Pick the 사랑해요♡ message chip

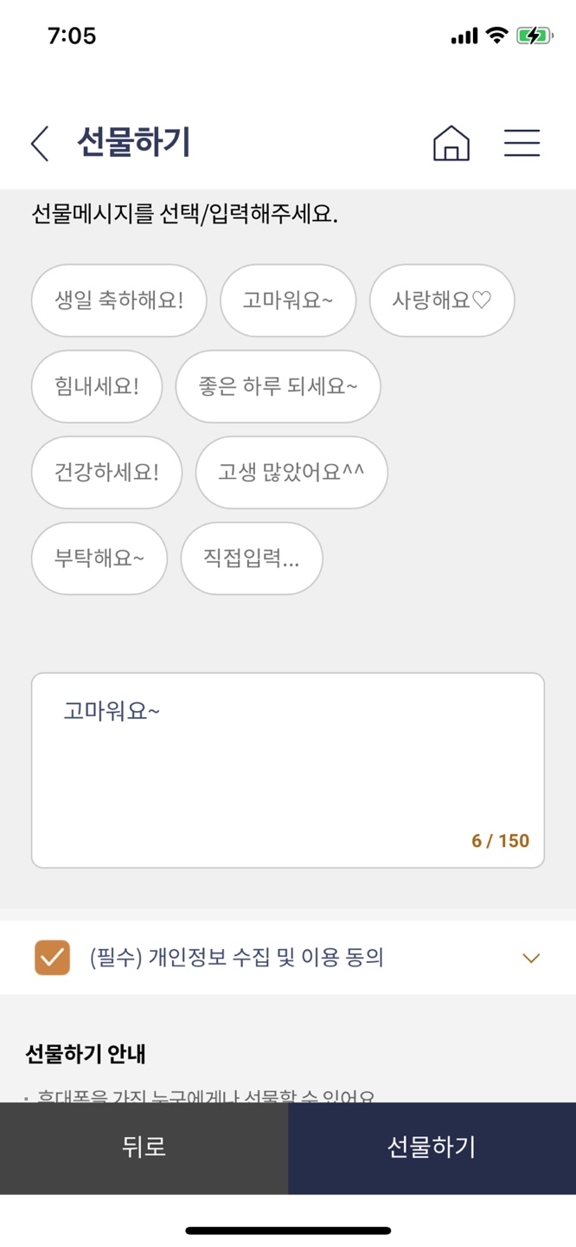click(442, 300)
